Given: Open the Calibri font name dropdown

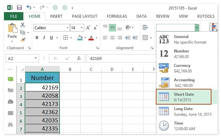Looking at the screenshot, I should pyautogui.click(x=67, y=28).
